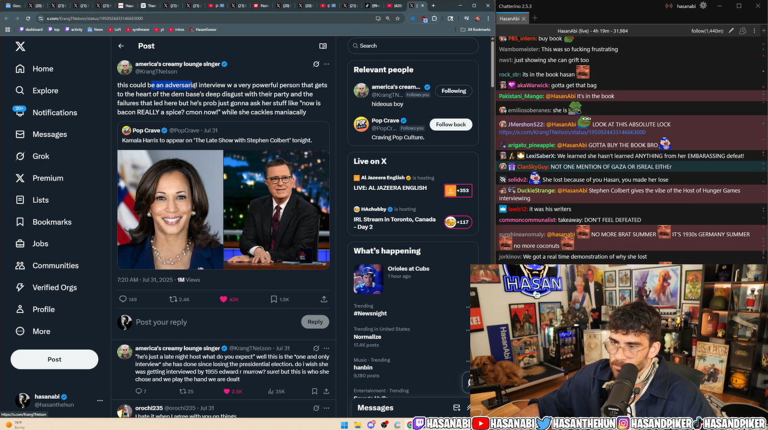The height and width of the screenshot is (430, 768).
Task: Click the Messages drawer header
Action: point(411,408)
